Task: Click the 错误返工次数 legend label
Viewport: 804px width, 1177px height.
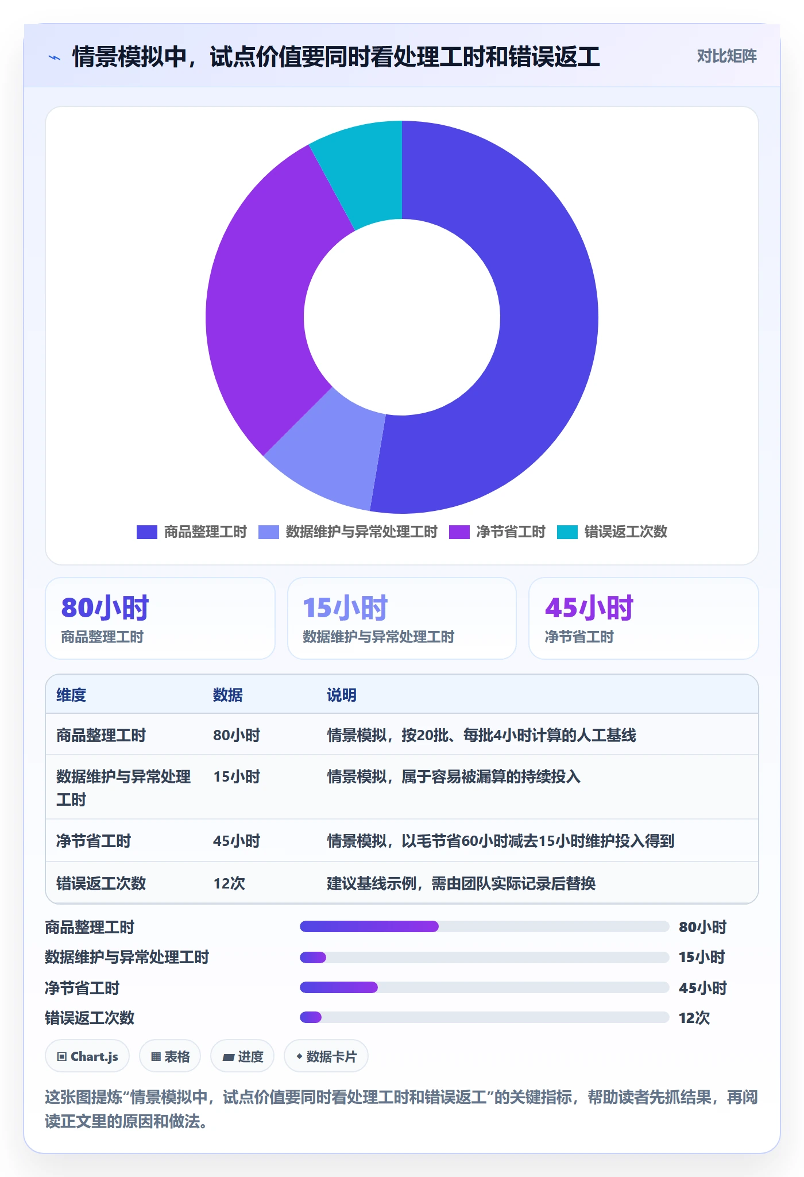Action: [625, 532]
